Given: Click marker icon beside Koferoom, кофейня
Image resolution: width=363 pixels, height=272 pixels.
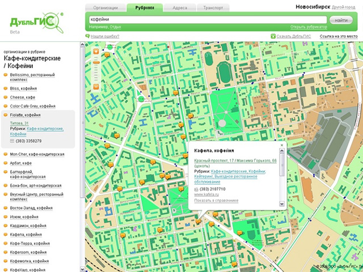Looking at the screenshot, I should click(5, 252).
